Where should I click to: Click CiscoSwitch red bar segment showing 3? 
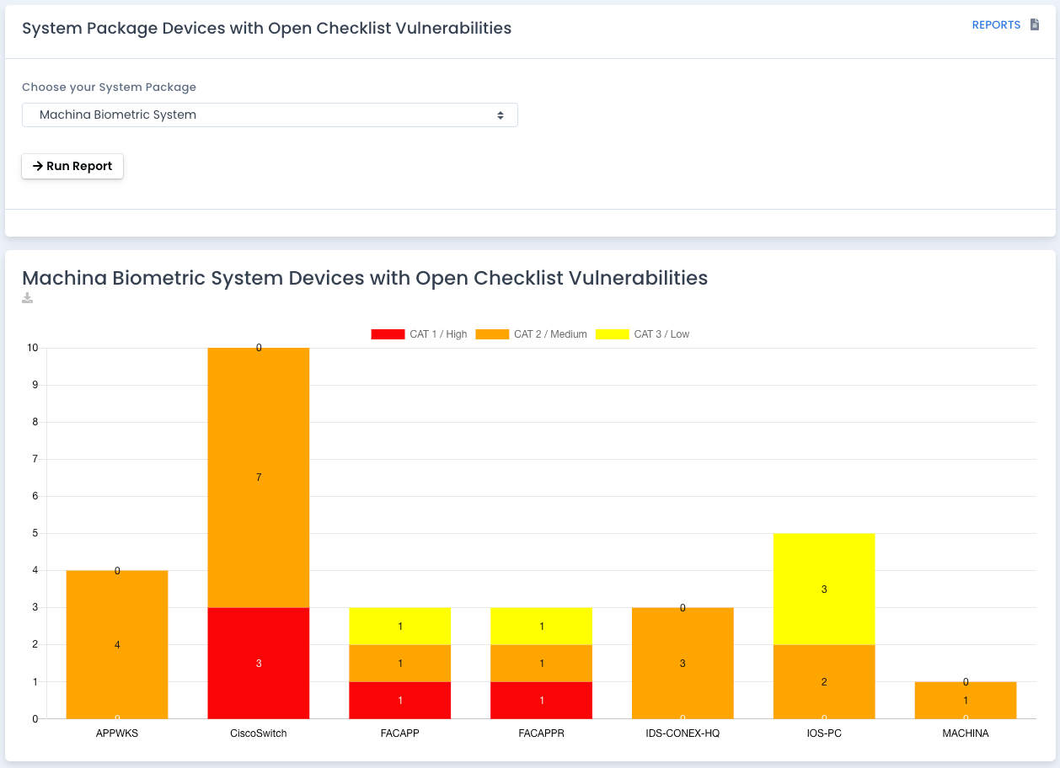(259, 663)
